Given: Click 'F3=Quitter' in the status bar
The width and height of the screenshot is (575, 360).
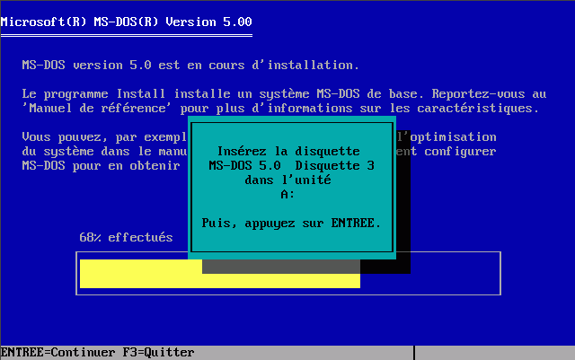Looking at the screenshot, I should [158, 353].
